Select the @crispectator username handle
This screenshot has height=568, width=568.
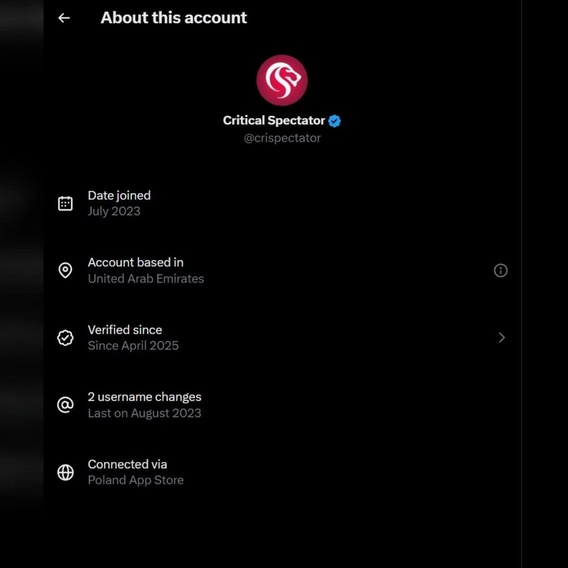[282, 138]
